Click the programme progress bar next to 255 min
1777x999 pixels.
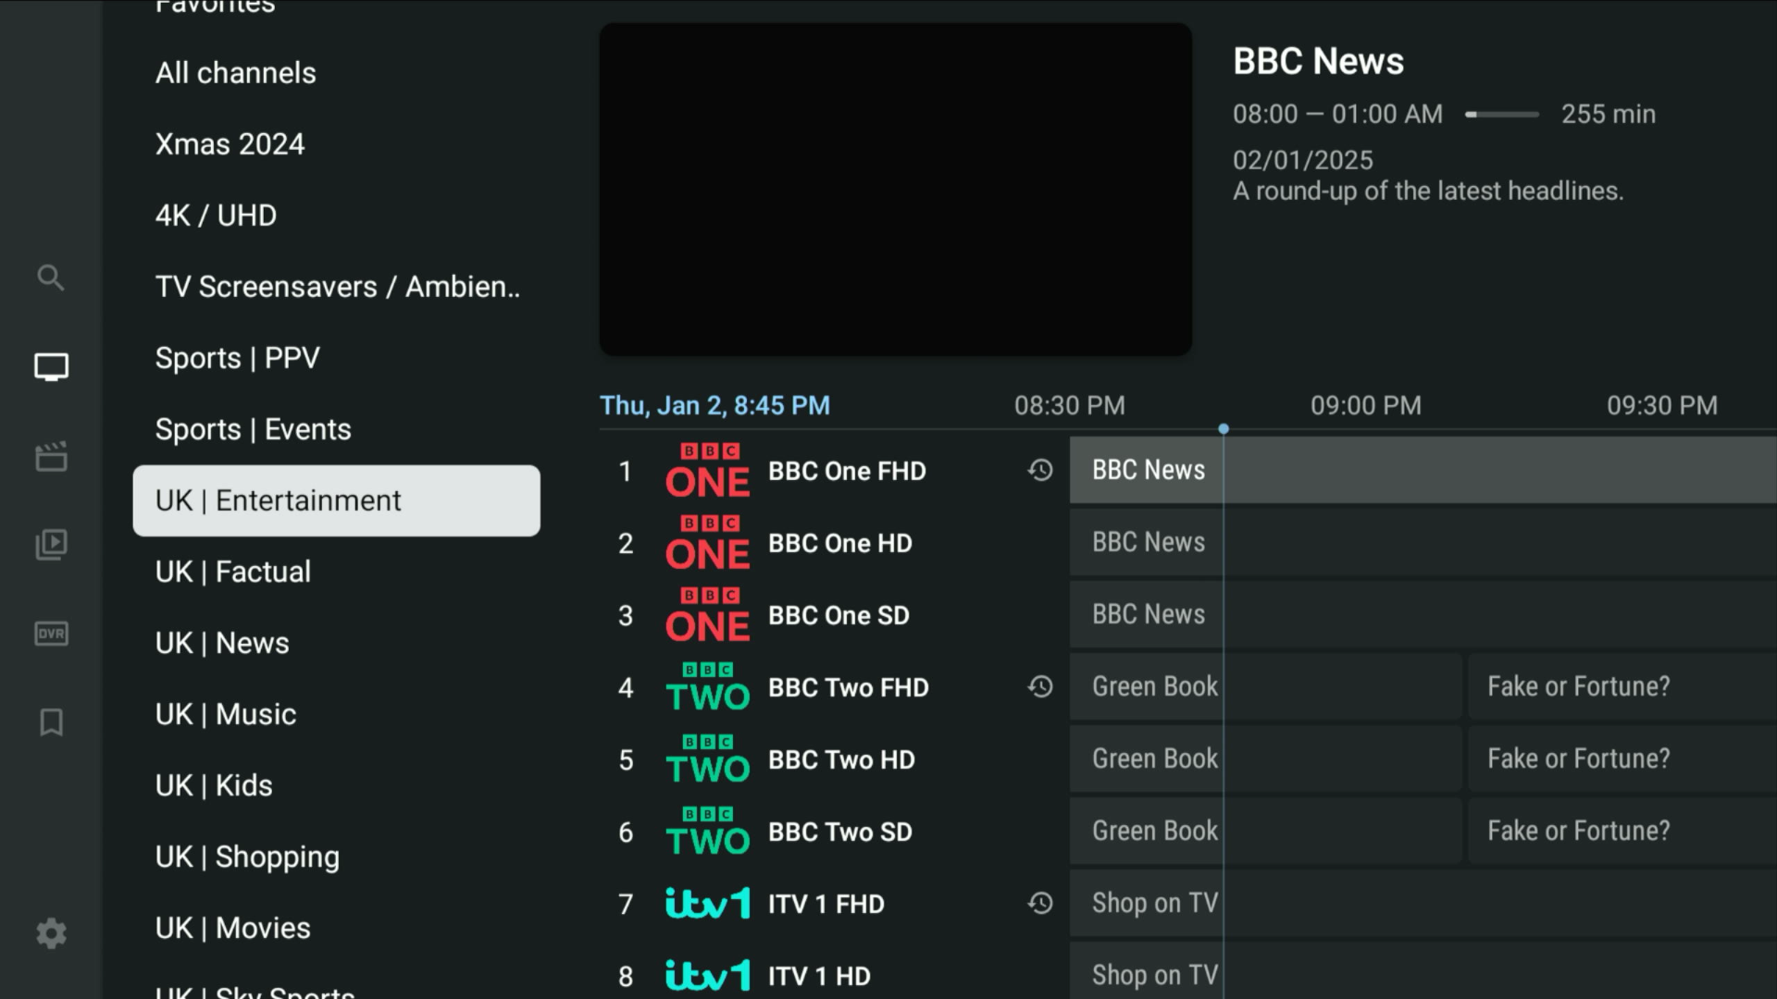pyautogui.click(x=1501, y=115)
